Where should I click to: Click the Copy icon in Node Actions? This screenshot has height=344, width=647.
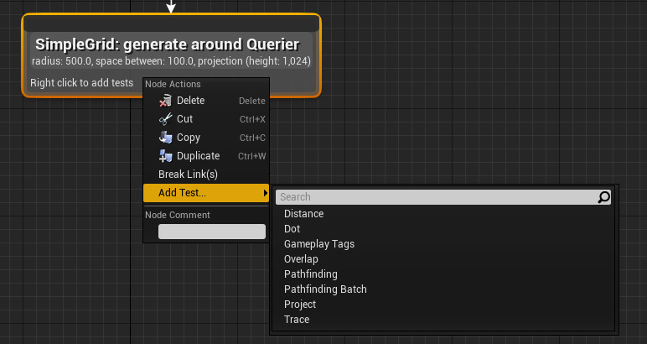[x=165, y=138]
